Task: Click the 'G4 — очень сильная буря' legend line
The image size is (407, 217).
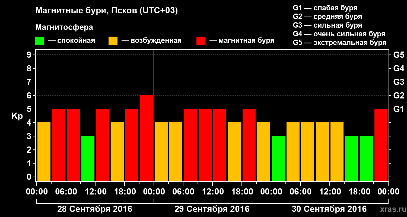Action: 339,34
